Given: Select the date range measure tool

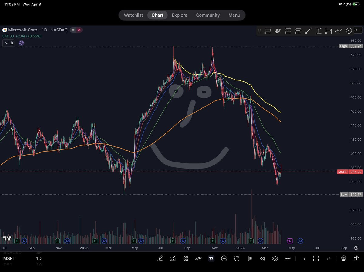Looking at the screenshot, I should click(x=329, y=31).
